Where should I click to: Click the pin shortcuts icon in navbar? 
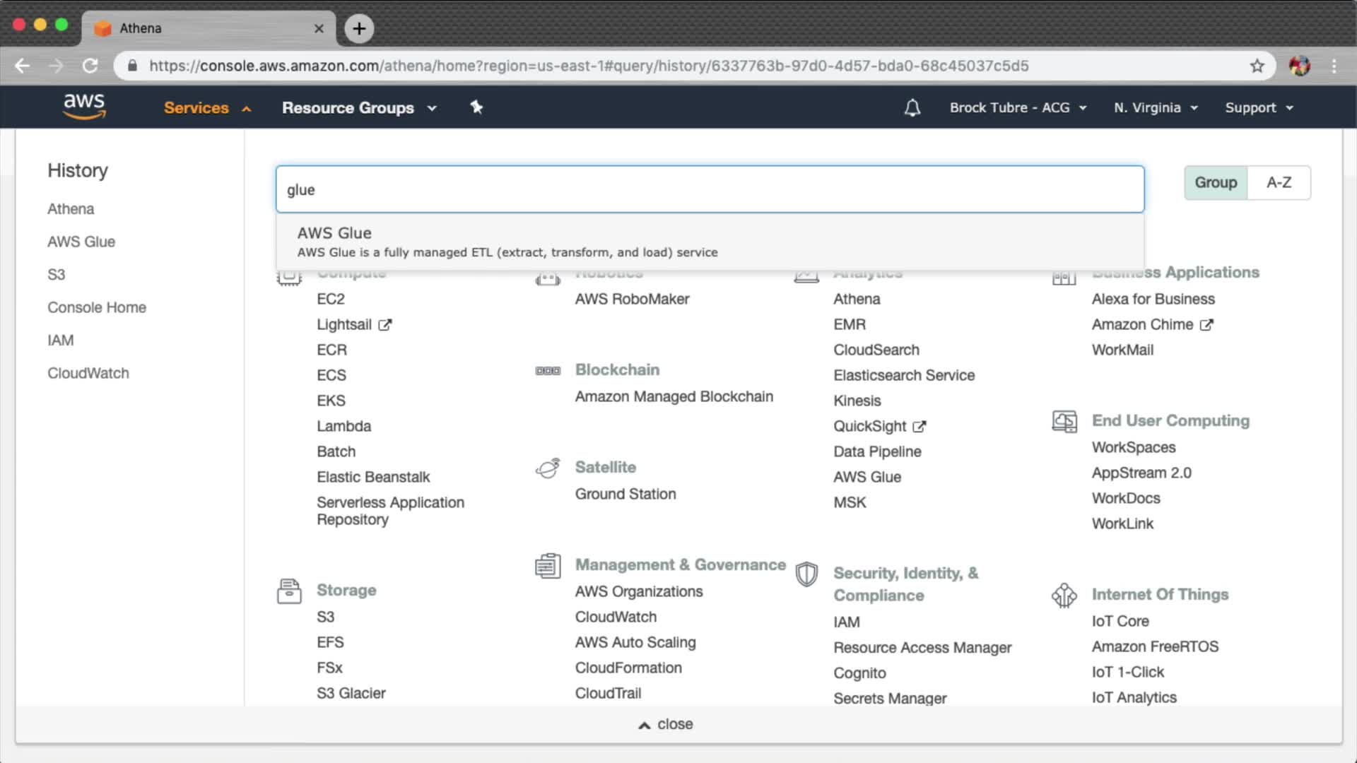(476, 107)
